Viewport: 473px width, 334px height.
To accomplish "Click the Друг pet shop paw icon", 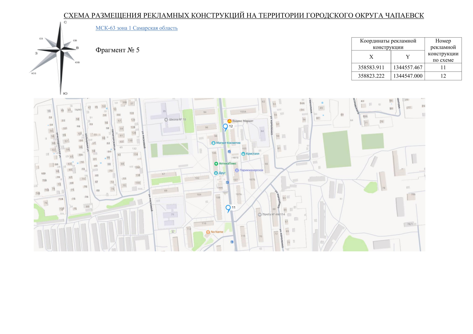I will (216, 173).
